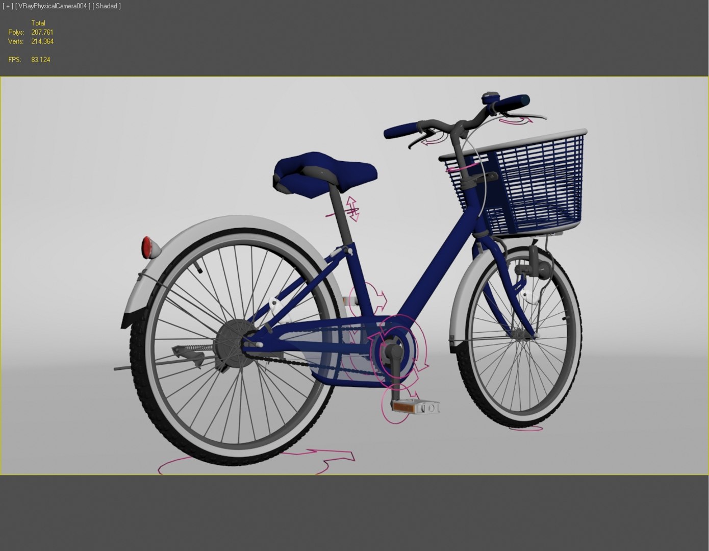The width and height of the screenshot is (709, 551).
Task: Open the Shaded viewport shading menu
Action: tap(107, 6)
